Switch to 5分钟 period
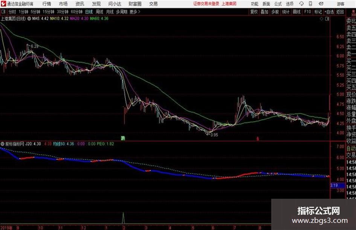The width and height of the screenshot is (356, 230). tap(35, 12)
